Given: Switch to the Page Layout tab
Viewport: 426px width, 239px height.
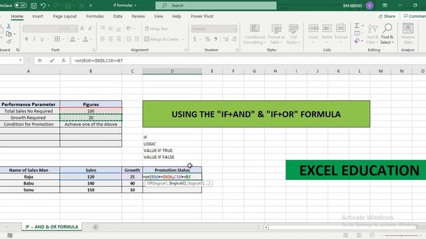Looking at the screenshot, I should click(65, 16).
